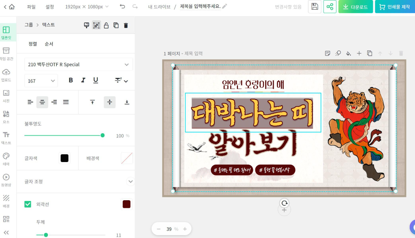Duplicate the page via copy icon

[370, 53]
